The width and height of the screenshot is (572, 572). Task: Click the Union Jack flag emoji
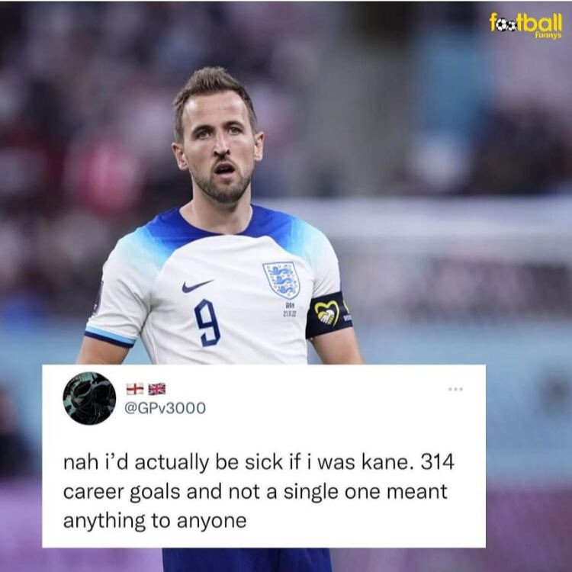click(x=157, y=389)
